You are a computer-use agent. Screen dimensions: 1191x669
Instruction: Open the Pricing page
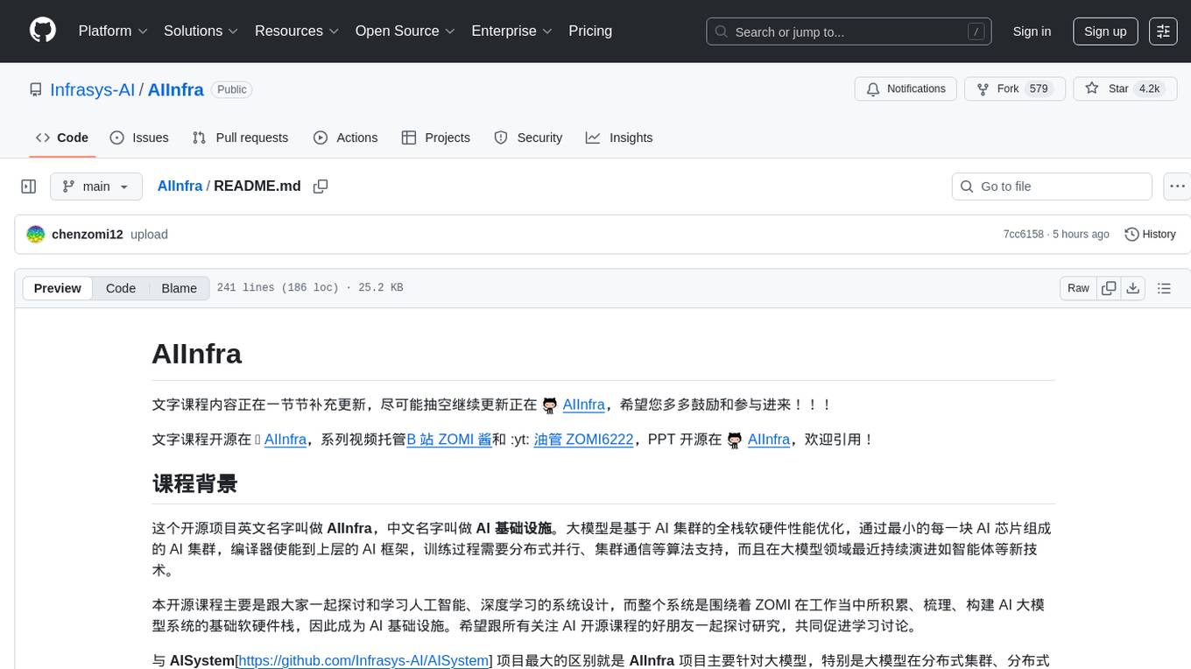click(x=590, y=31)
